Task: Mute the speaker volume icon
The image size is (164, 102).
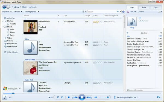Action: click(x=96, y=97)
